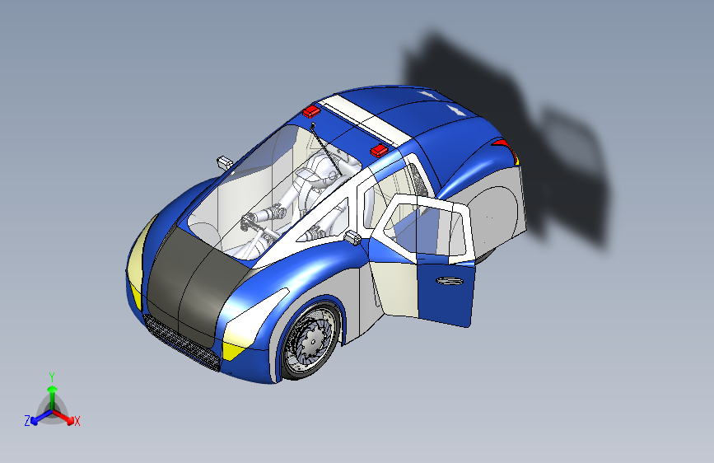Click the blue Z axis on the triad
Screen dimensions: 714x463
click(x=41, y=417)
